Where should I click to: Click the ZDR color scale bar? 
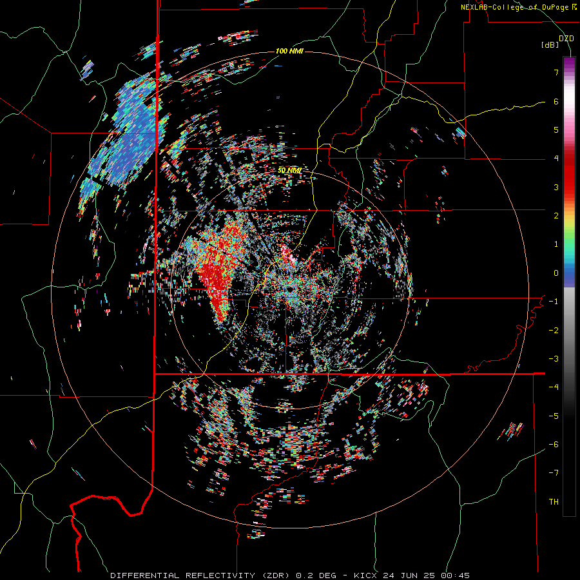pos(569,287)
